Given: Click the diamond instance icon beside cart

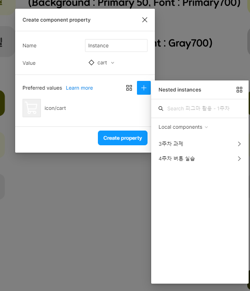Looking at the screenshot, I should point(91,63).
